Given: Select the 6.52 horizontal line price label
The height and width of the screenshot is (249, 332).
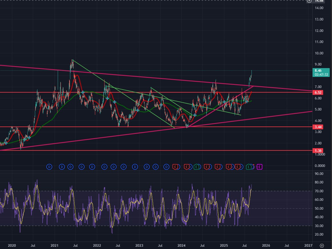Looking at the screenshot, I should coord(318,93).
